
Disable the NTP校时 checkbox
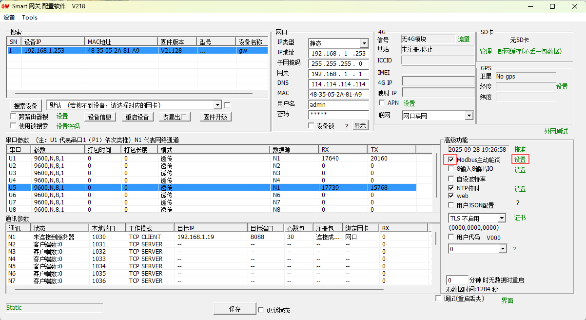pos(451,188)
